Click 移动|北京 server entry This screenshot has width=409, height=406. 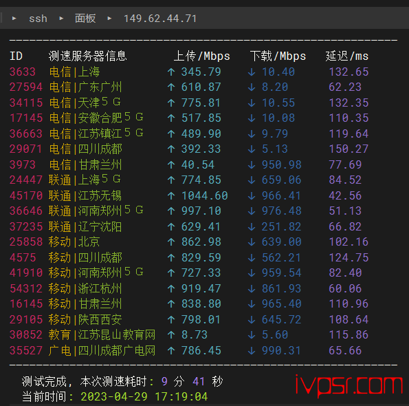point(74,242)
